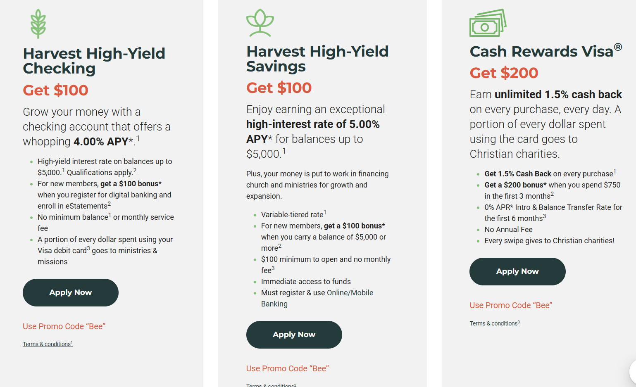Click the Harvest High-Yield Checking heading

pos(94,61)
